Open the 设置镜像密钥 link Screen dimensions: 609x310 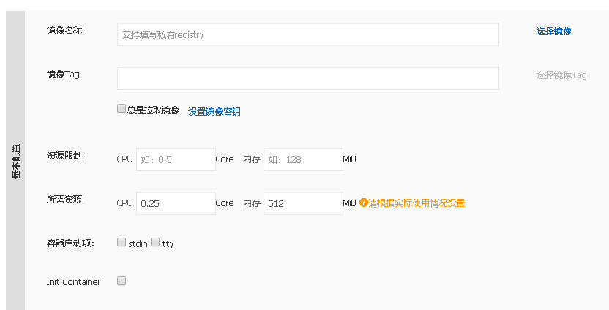pyautogui.click(x=214, y=111)
